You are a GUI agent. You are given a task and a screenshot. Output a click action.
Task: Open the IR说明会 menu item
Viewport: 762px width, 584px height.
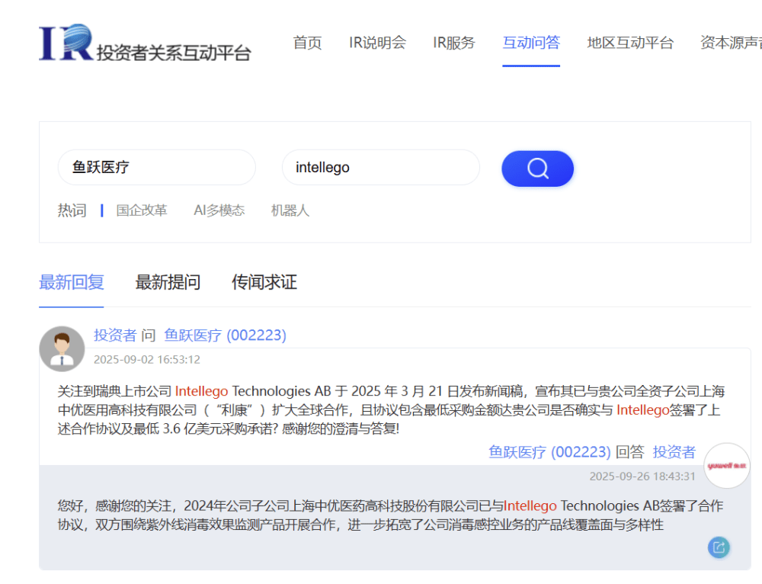(378, 43)
